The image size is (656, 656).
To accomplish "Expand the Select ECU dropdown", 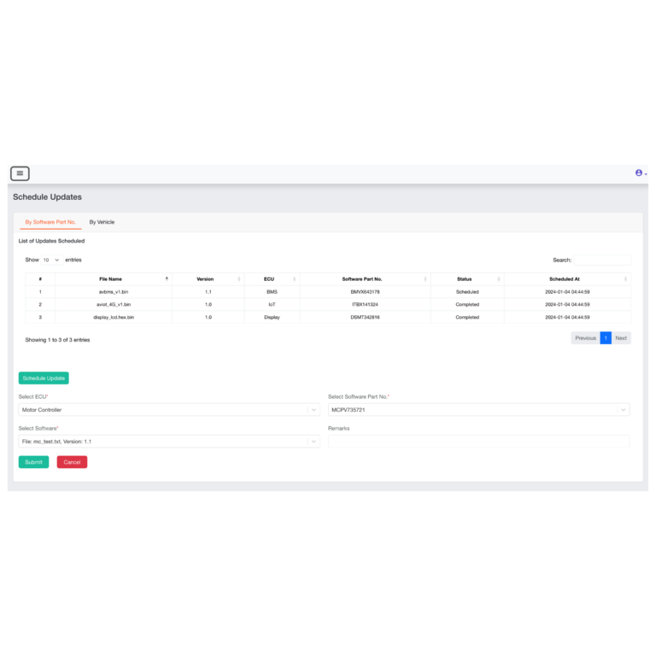I will point(169,410).
